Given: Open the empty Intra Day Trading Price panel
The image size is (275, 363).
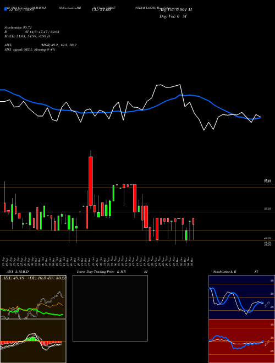Looking at the screenshot, I should [110, 308].
